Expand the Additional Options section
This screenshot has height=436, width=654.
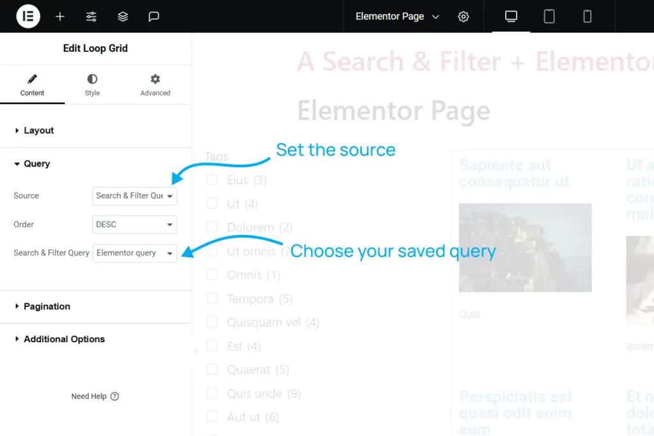(95, 340)
